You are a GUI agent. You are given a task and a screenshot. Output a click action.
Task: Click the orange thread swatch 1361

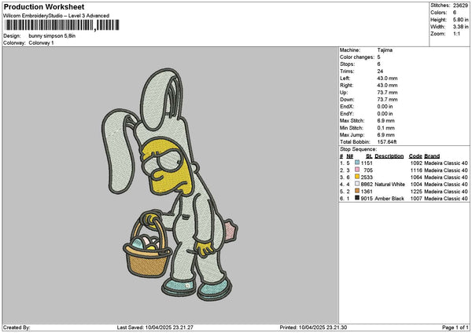pos(357,191)
